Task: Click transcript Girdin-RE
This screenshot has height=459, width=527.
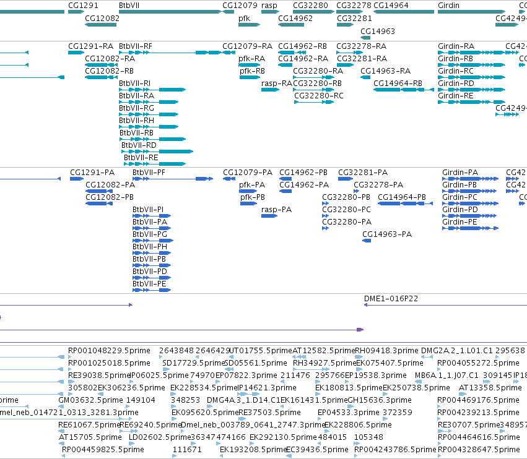Action: tap(455, 96)
